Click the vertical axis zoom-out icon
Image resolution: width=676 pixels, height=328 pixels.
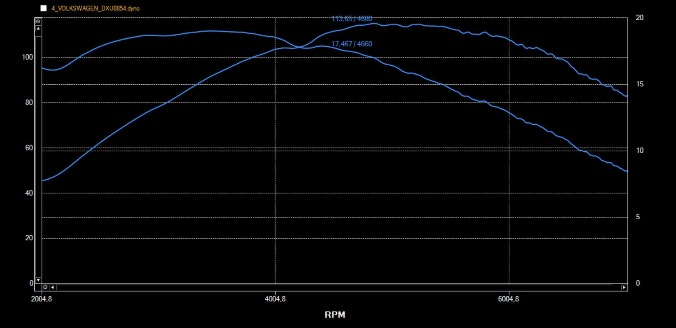38,21
